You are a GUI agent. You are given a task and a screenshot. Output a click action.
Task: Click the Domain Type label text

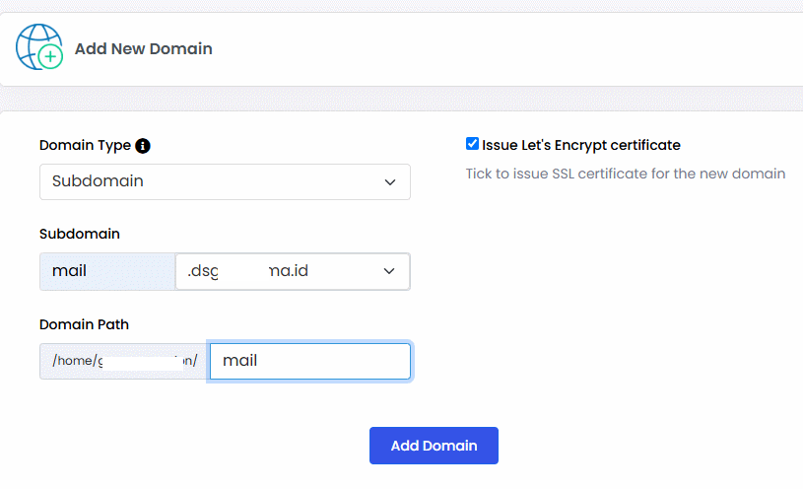[x=85, y=146]
